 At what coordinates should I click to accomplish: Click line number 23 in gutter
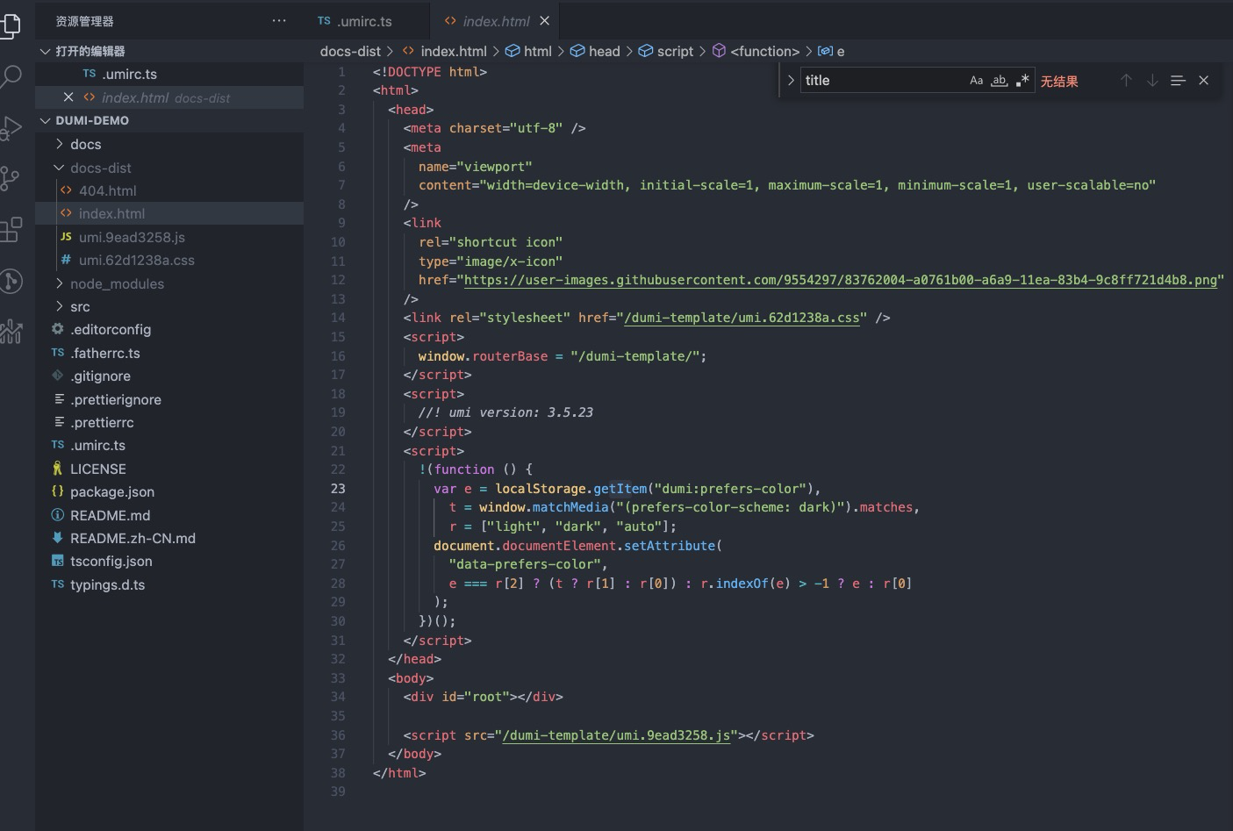point(338,489)
